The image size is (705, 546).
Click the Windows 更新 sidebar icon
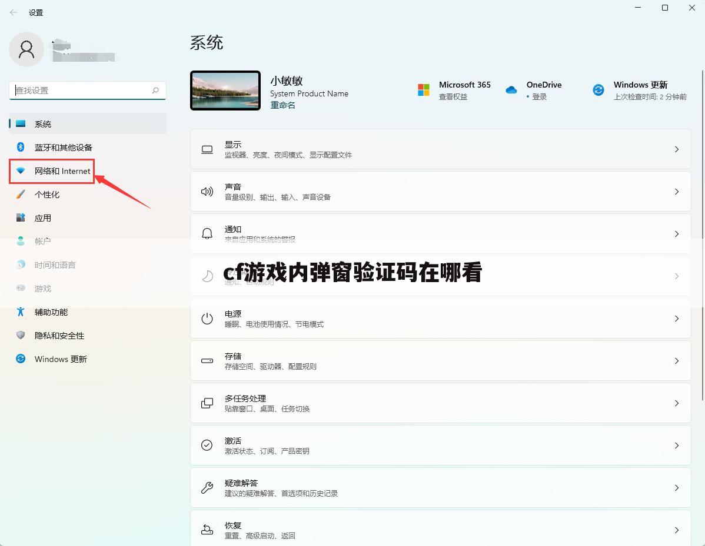(21, 359)
